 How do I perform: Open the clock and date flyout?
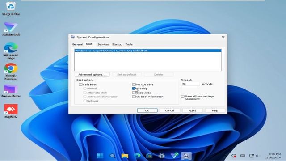273,156
